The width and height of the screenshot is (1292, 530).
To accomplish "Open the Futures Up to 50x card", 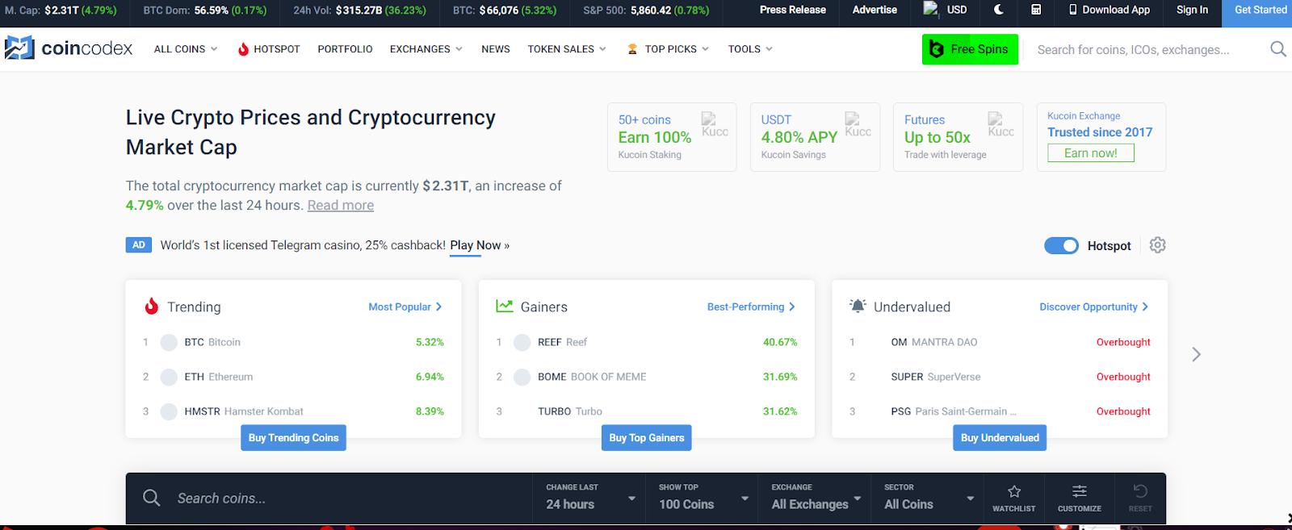I will 958,137.
